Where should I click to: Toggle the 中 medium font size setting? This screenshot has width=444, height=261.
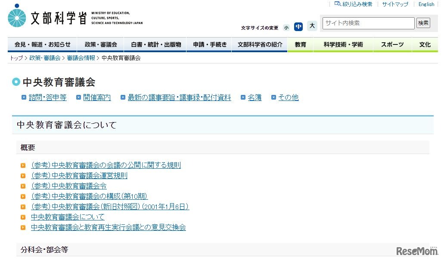[298, 26]
